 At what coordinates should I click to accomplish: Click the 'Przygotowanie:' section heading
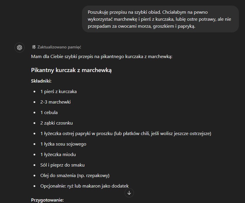[47, 200]
